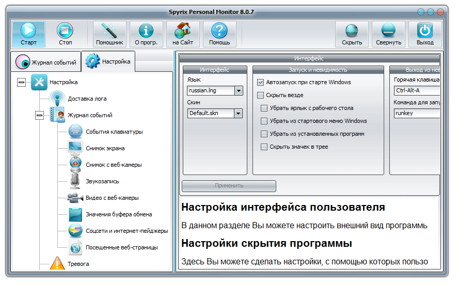
Task: Select the Настройка tab
Action: [x=108, y=61]
